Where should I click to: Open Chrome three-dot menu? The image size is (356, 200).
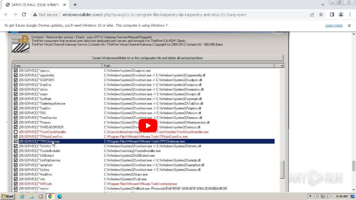coord(350,15)
